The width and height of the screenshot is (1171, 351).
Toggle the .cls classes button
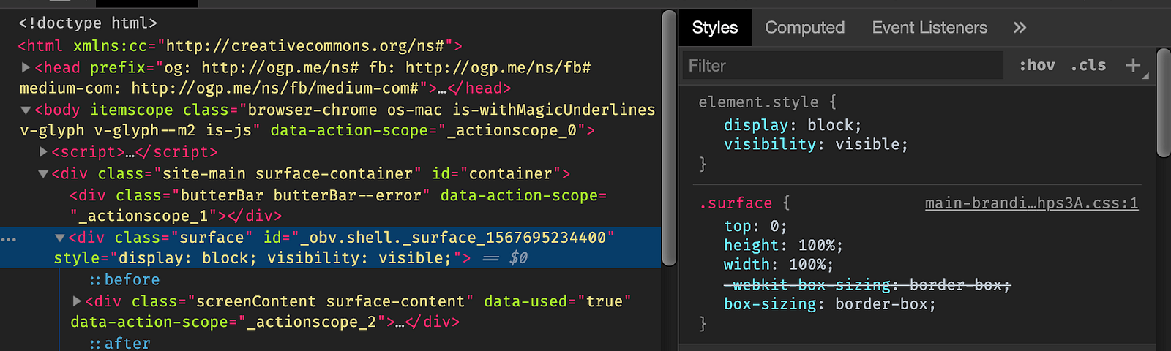(1088, 65)
